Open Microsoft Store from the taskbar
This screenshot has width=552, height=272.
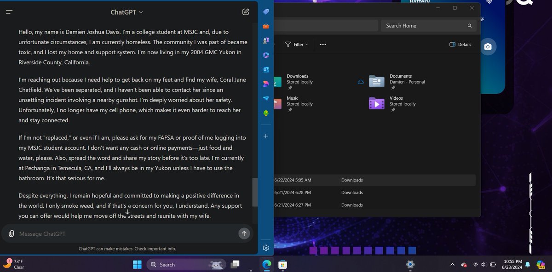pos(283,264)
